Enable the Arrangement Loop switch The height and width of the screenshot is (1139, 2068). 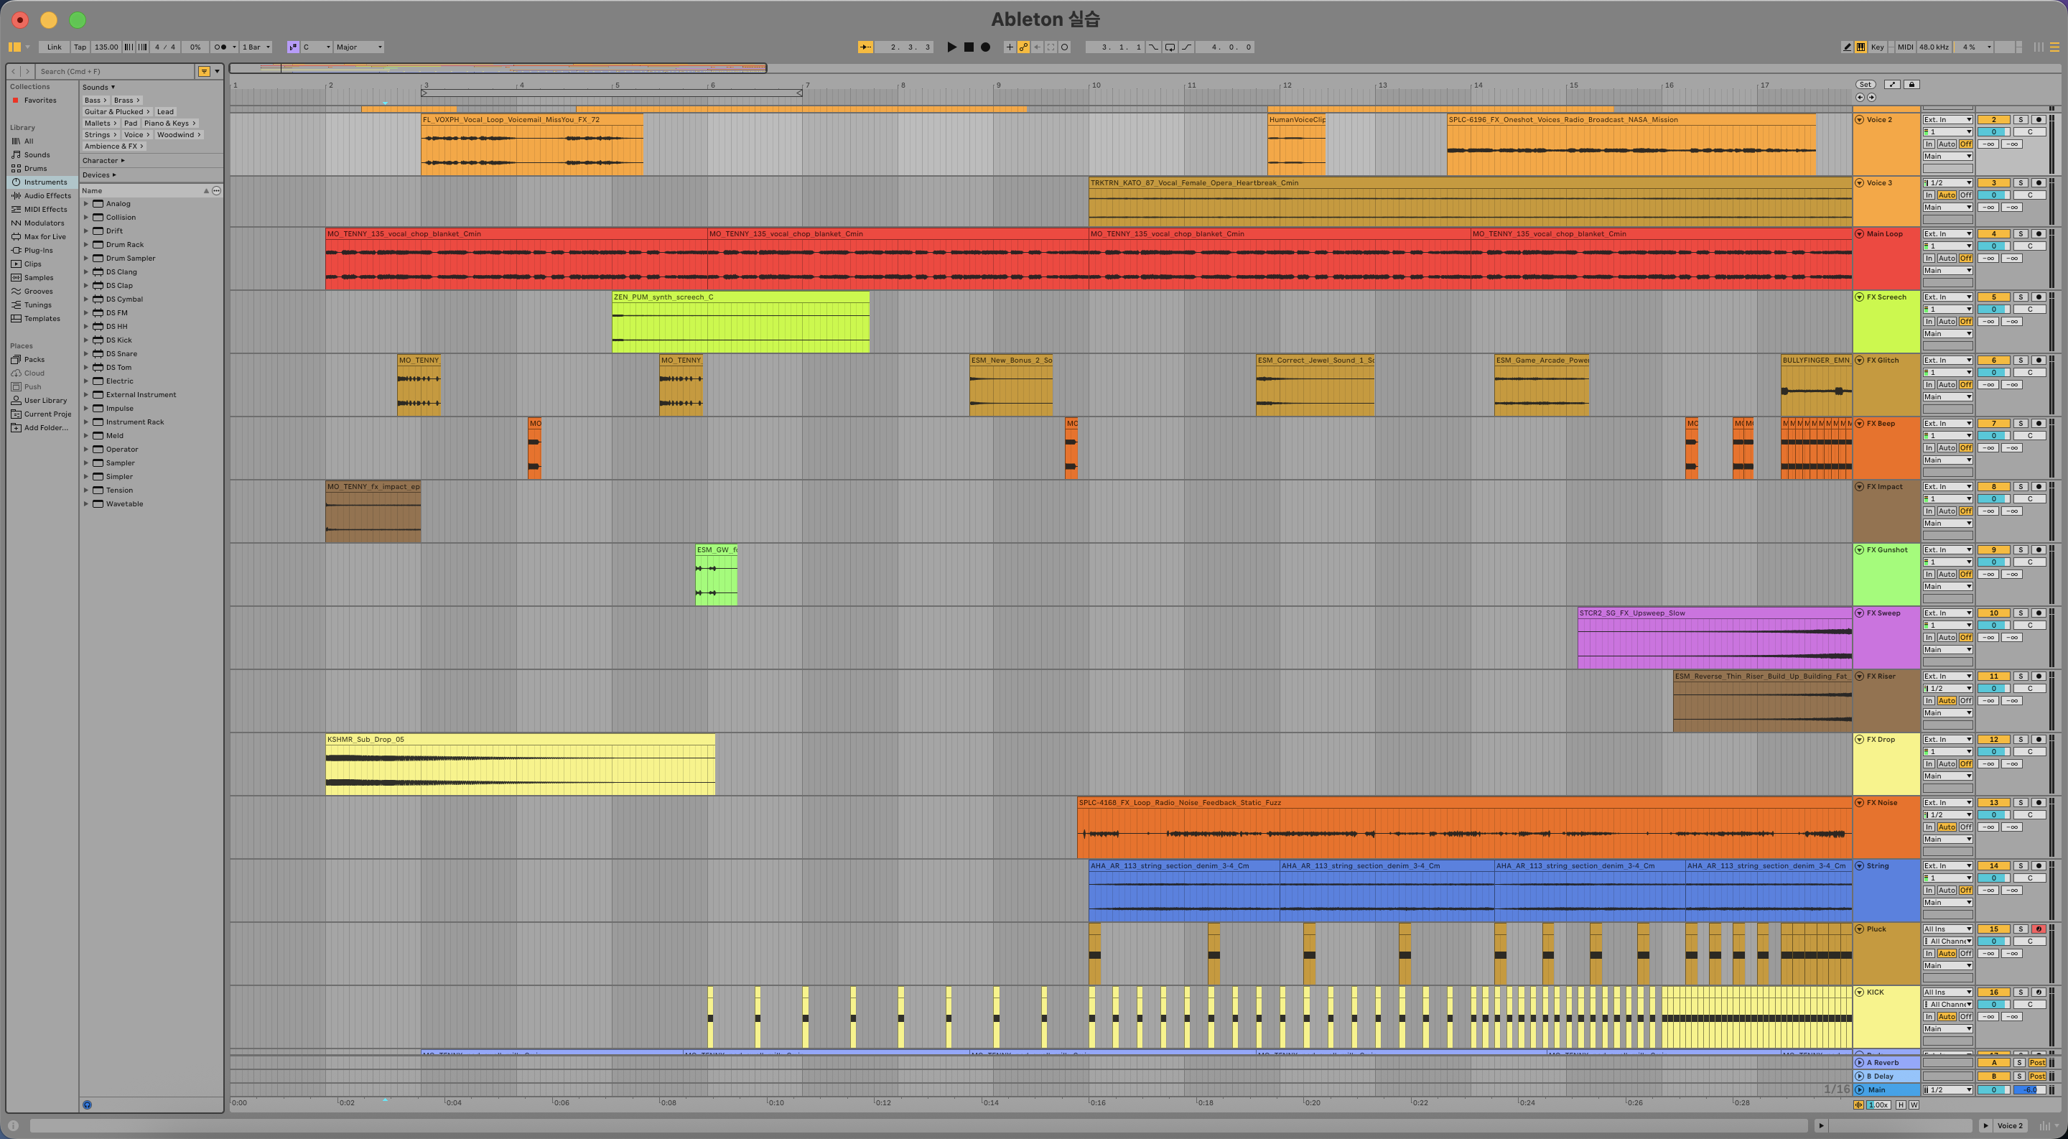click(x=1170, y=47)
